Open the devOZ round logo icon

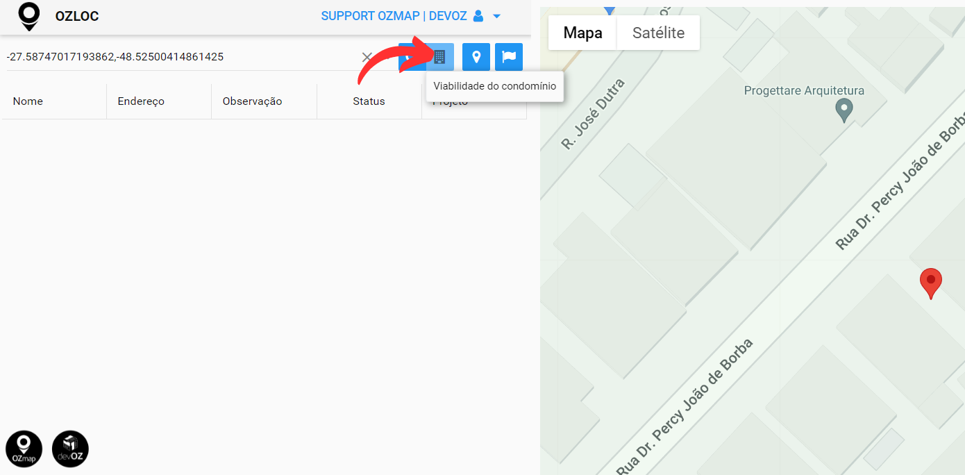click(70, 449)
